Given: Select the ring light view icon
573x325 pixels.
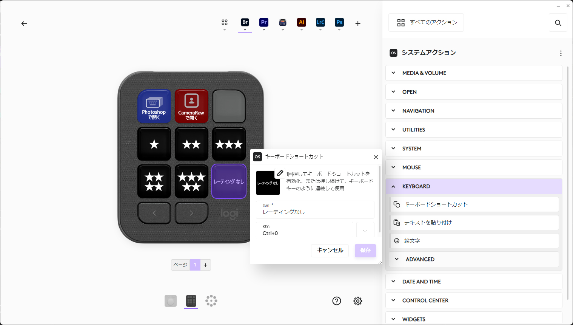Looking at the screenshot, I should click(211, 301).
